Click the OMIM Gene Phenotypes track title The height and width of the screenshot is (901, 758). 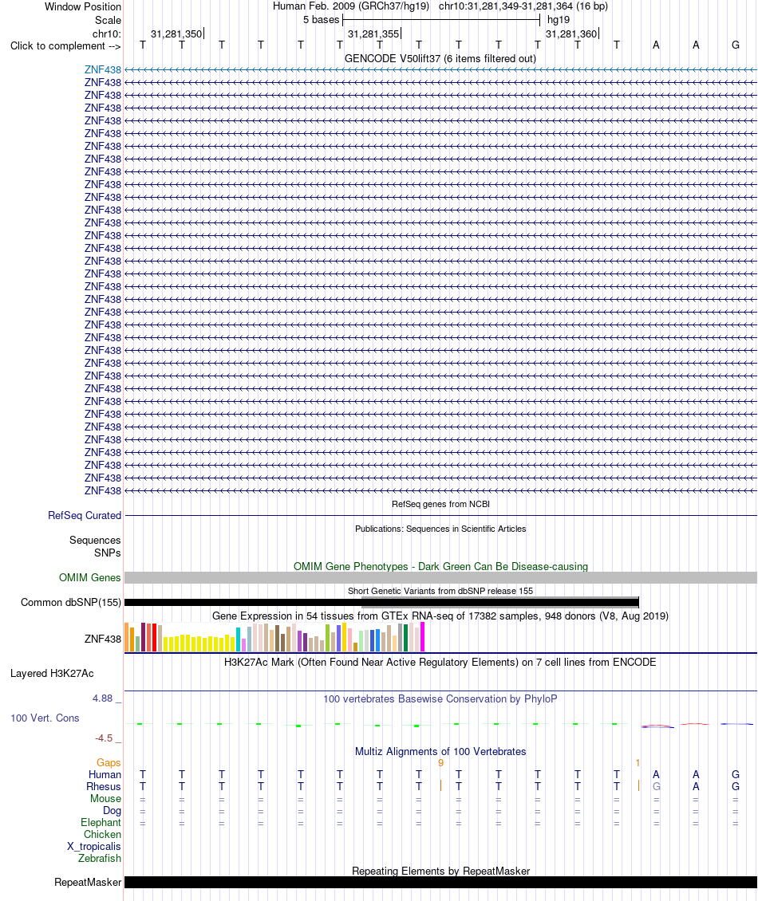pos(440,567)
